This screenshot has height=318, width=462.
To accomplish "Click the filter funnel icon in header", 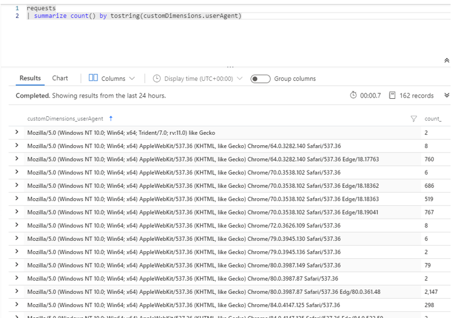I will point(414,119).
